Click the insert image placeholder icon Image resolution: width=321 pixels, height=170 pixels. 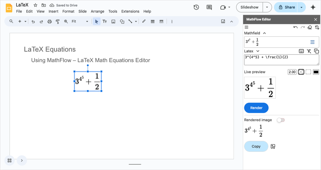223,21
